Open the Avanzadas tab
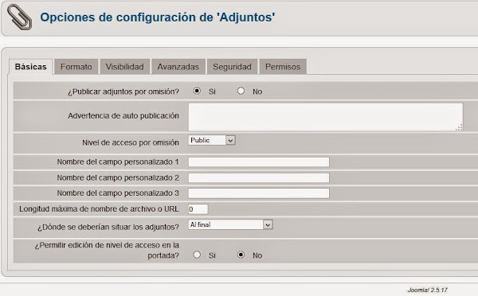The image size is (478, 296). [178, 67]
